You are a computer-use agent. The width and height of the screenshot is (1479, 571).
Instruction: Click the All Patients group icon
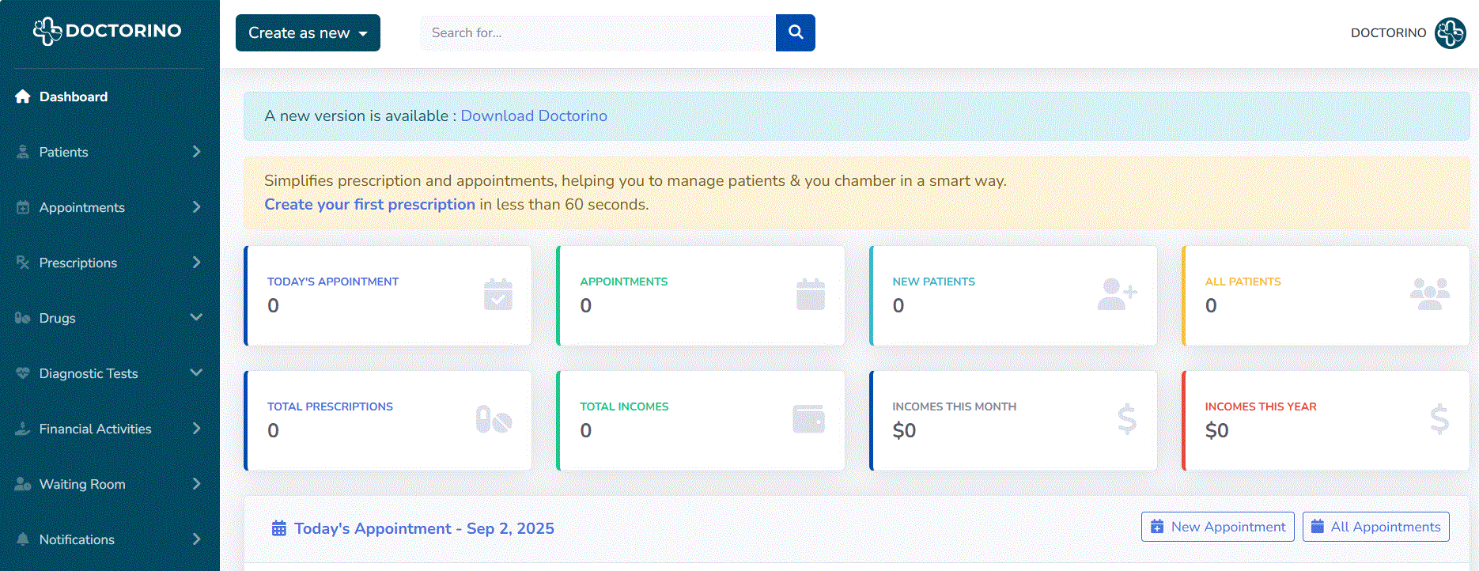click(x=1429, y=294)
